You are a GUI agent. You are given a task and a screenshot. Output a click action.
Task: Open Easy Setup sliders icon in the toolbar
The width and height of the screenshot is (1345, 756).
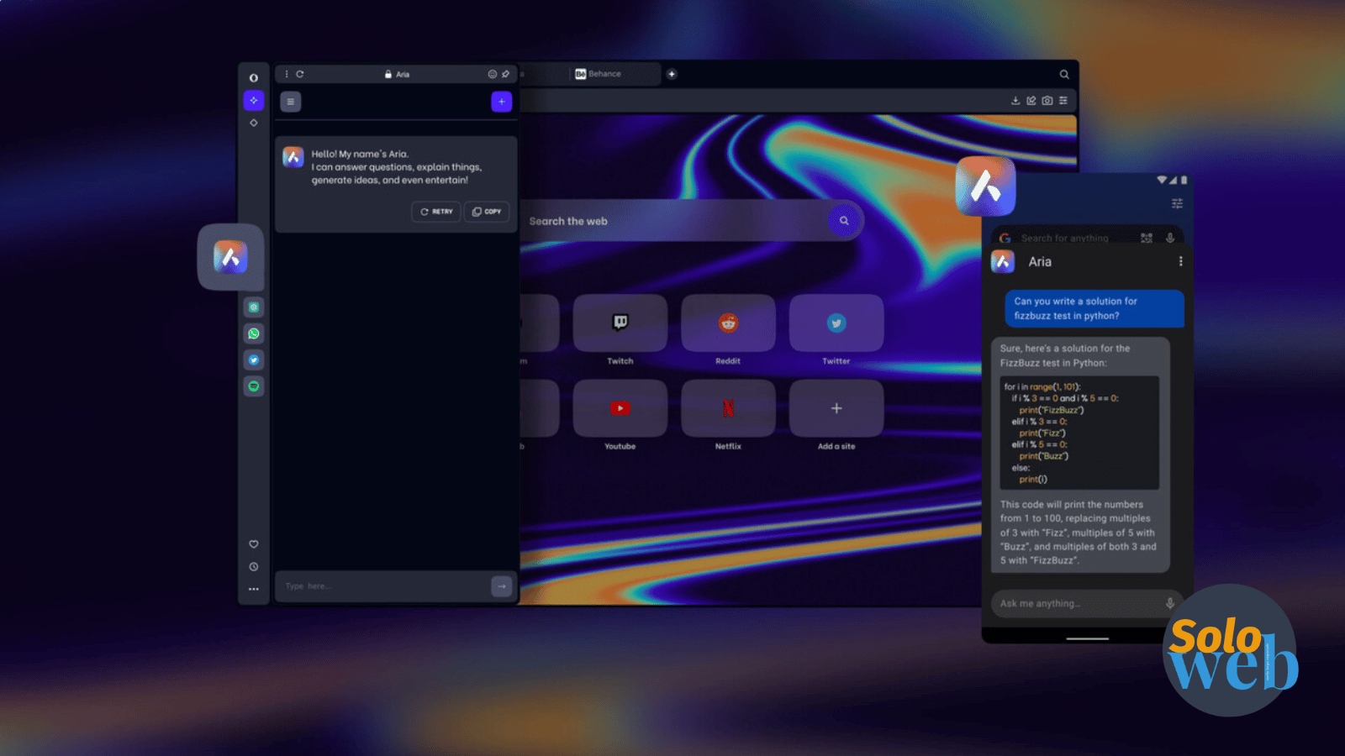click(1063, 101)
